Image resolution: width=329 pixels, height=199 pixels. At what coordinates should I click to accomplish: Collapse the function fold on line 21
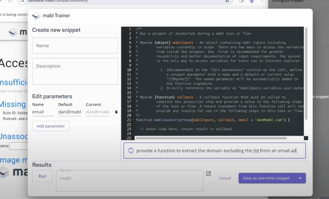pos(133,120)
